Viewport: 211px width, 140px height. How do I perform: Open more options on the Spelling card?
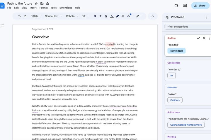(210, 38)
